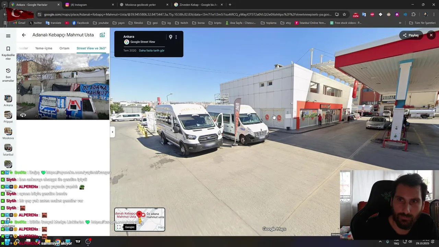
Task: Open the filmdizi bookmarks folder
Action: tap(136, 23)
